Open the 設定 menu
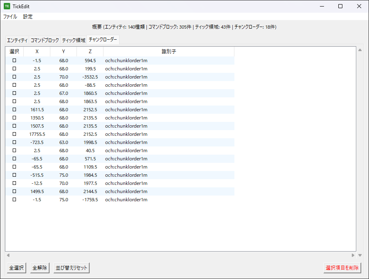The image size is (369, 279). click(28, 17)
